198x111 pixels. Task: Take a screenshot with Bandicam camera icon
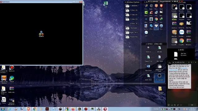(x=175, y=1)
